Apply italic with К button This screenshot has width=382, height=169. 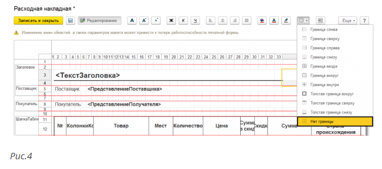click(x=183, y=20)
